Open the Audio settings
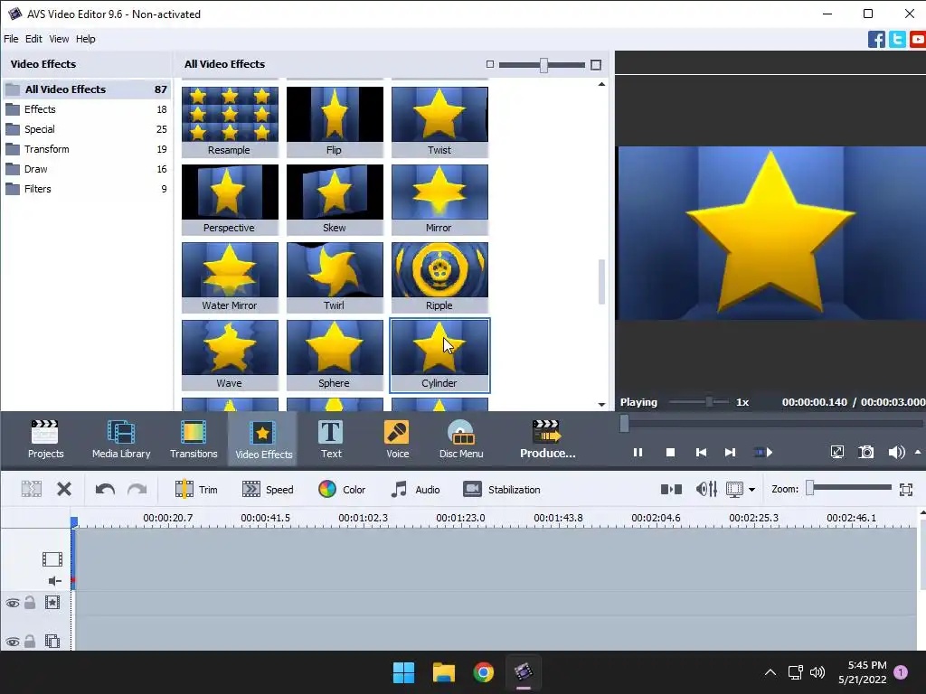This screenshot has height=694, width=926. (415, 489)
